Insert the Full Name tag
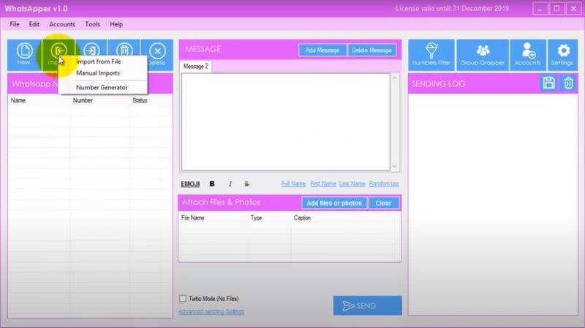Viewport: 585px width, 328px height. [x=293, y=184]
